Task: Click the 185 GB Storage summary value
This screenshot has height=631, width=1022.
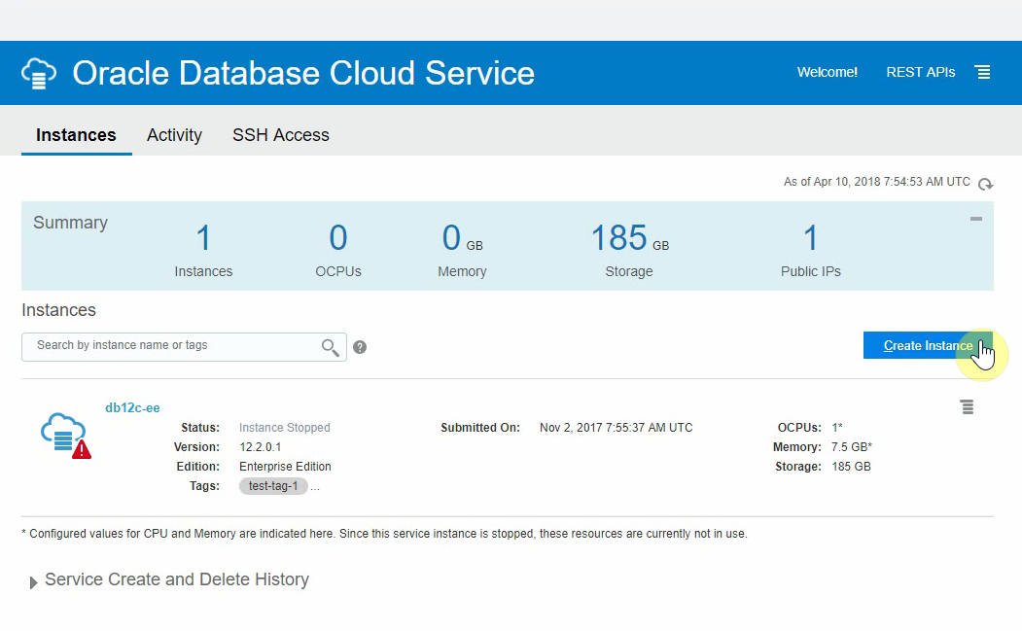Action: coord(629,238)
